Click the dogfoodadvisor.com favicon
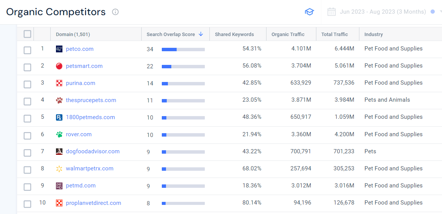The width and height of the screenshot is (442, 214). tap(59, 152)
